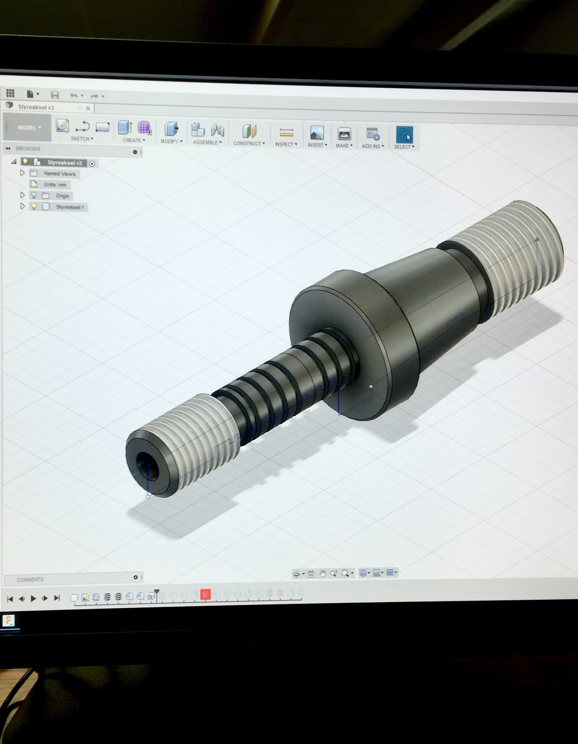Click the Look At icon
Screen dimensions: 578x744
311,574
